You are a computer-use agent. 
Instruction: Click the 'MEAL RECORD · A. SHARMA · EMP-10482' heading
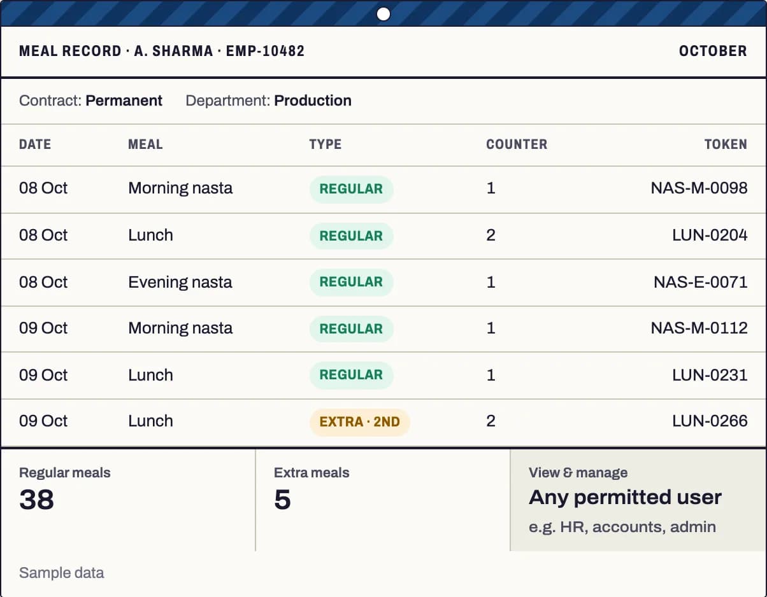[x=162, y=51]
